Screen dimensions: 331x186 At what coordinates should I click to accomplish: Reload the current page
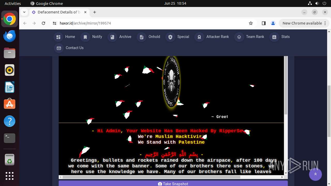click(x=43, y=23)
